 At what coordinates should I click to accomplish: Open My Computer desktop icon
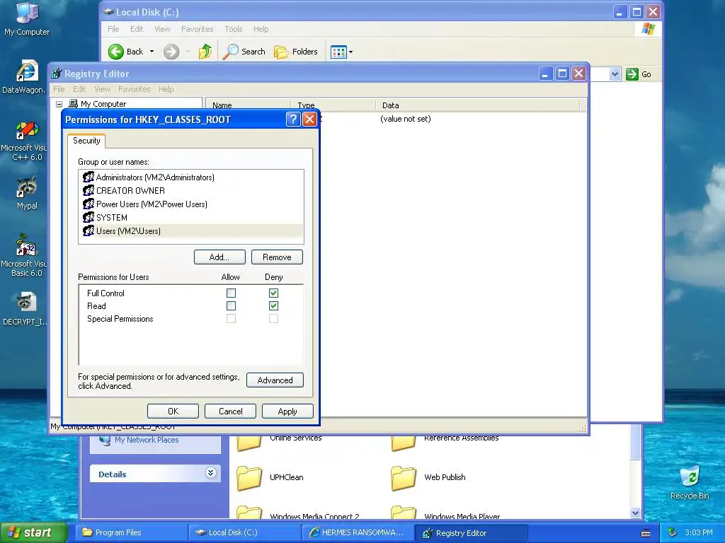[27, 19]
